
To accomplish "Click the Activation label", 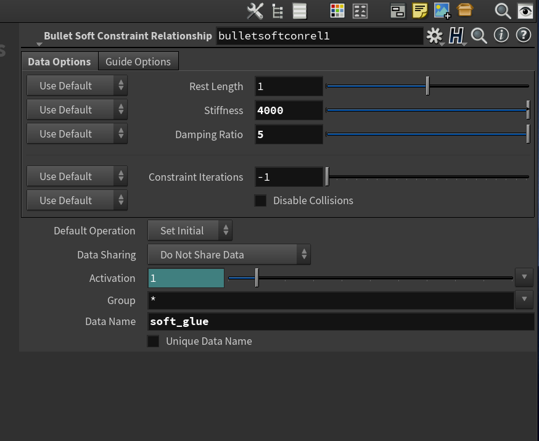I will (112, 278).
